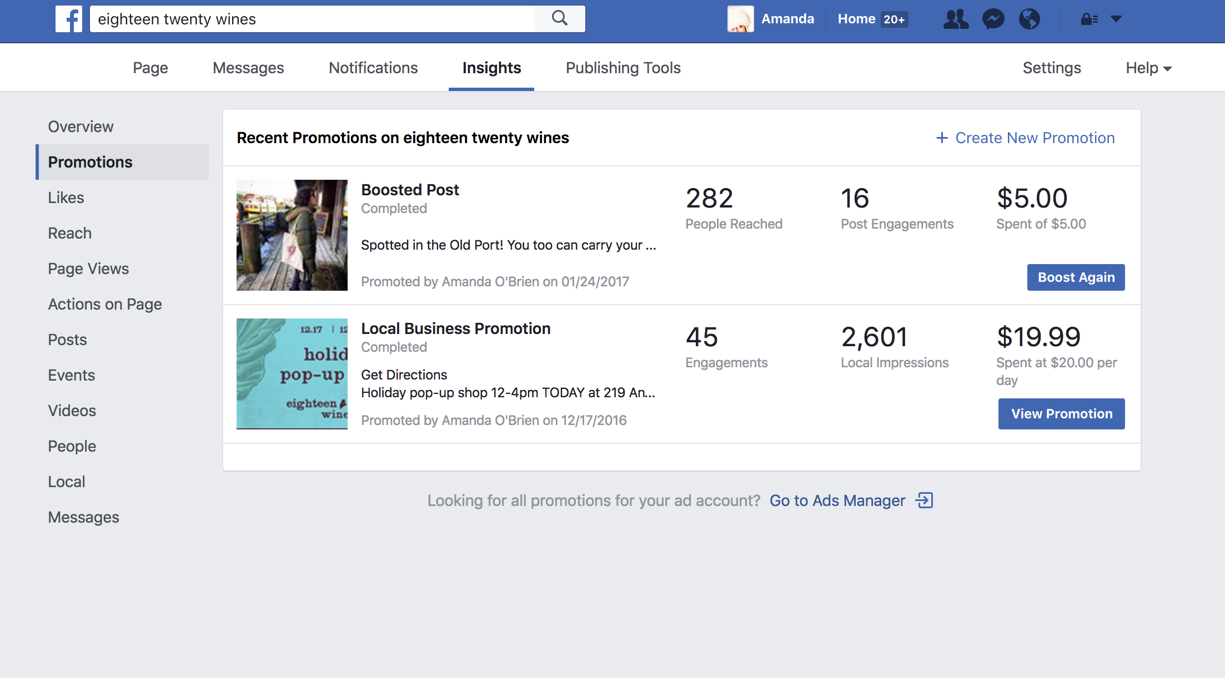Go to Amanda profile link

tap(787, 19)
